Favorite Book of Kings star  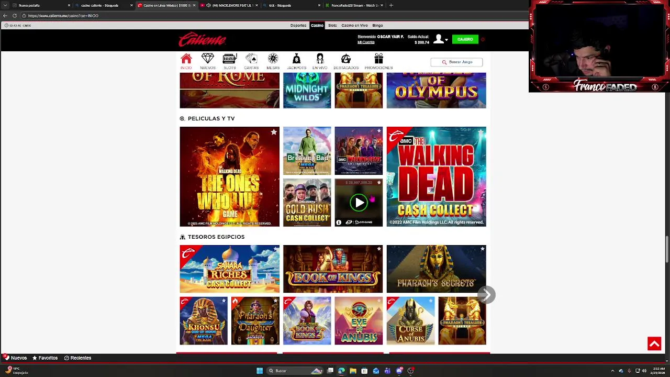pyautogui.click(x=379, y=249)
